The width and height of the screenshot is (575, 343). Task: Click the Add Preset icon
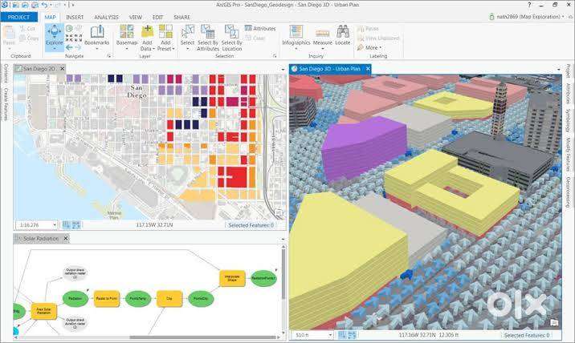click(165, 30)
